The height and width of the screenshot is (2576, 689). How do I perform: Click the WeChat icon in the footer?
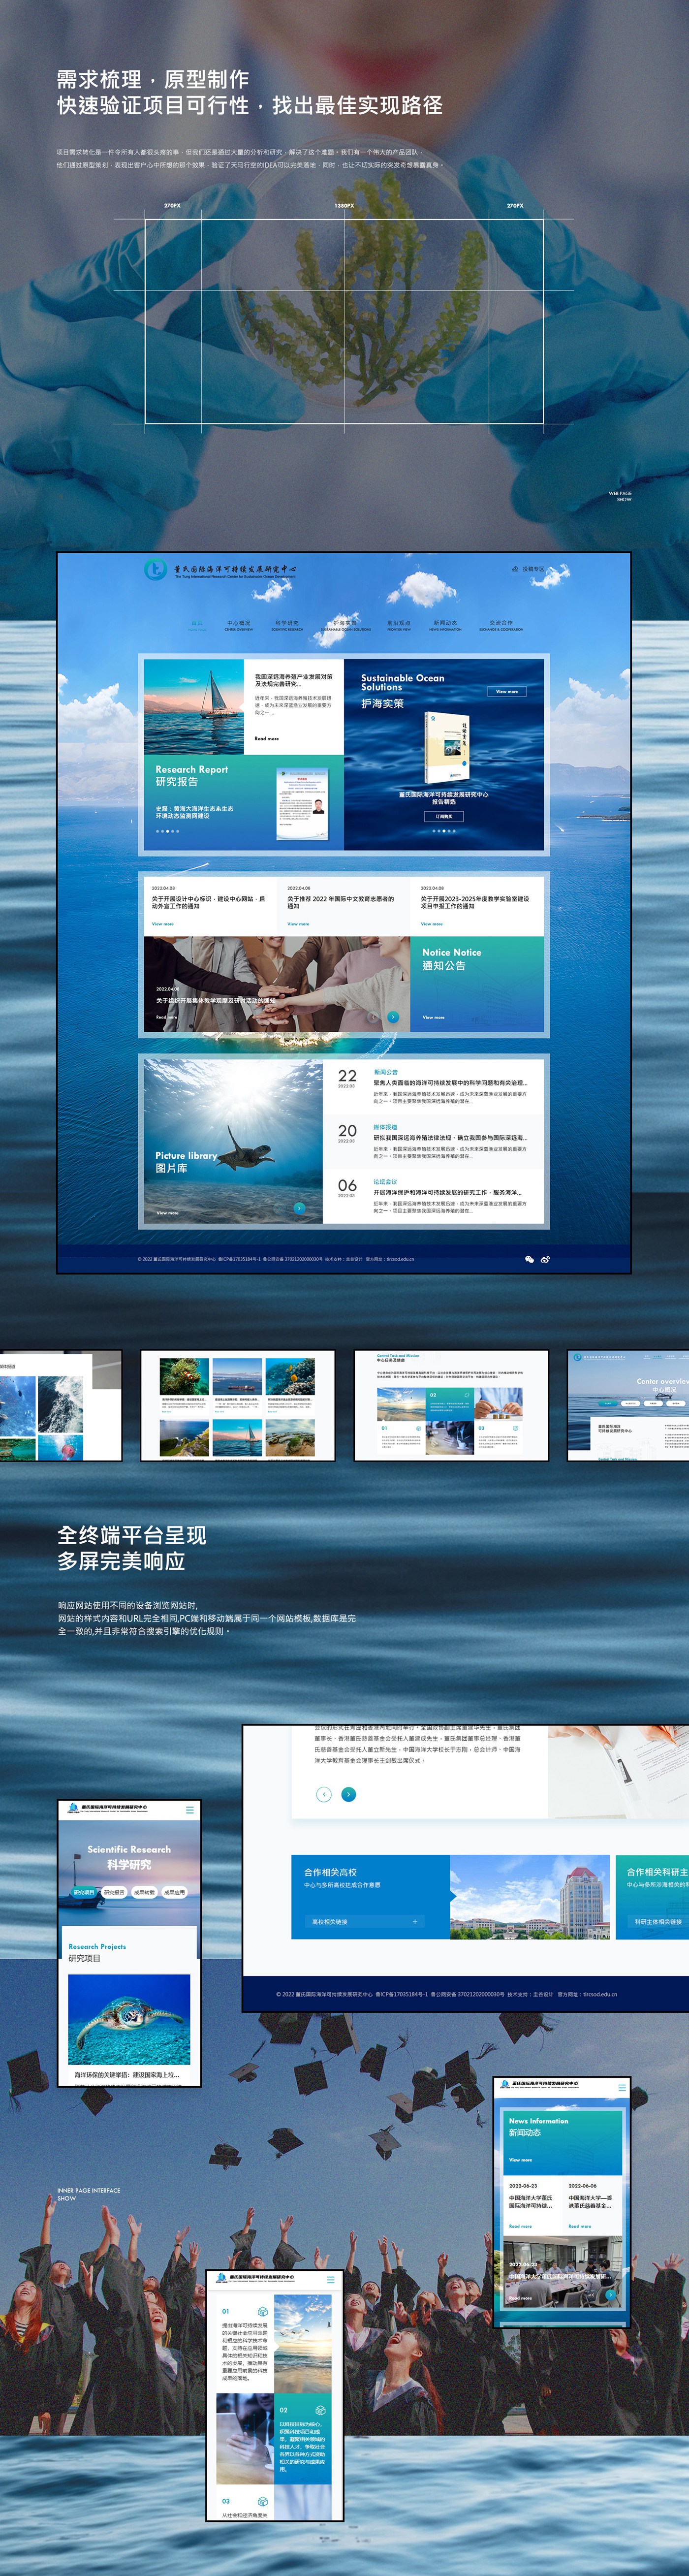[529, 1259]
